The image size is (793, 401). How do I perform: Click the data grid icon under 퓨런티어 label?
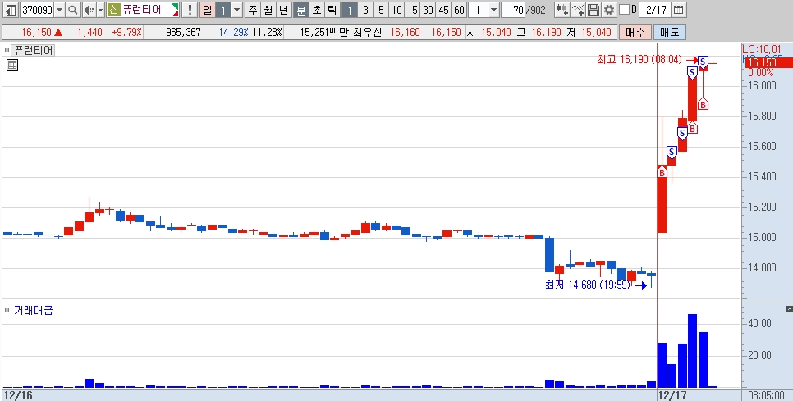coord(12,65)
